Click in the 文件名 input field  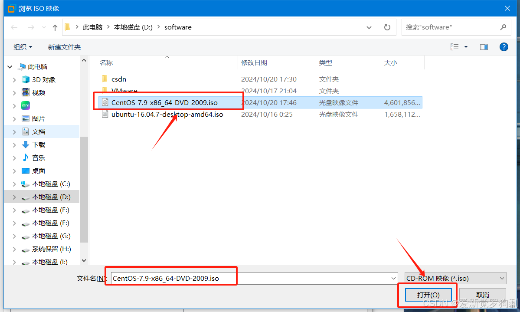click(250, 278)
